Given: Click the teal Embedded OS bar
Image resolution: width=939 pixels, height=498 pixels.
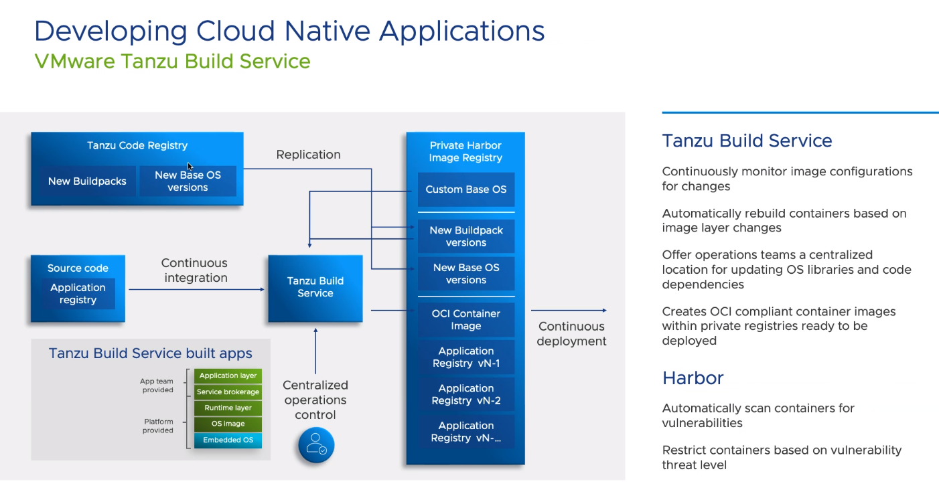Looking at the screenshot, I should [x=228, y=440].
